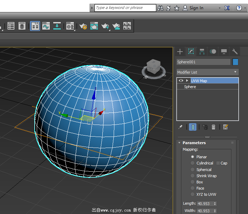Open the Rendered Frame Window
The image size is (248, 214).
94,26
